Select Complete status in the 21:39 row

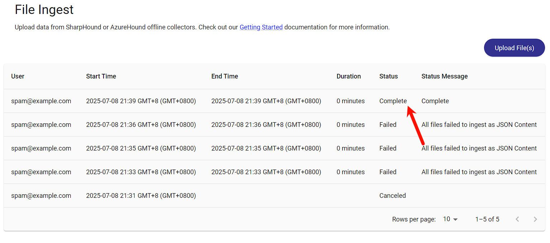tap(393, 101)
